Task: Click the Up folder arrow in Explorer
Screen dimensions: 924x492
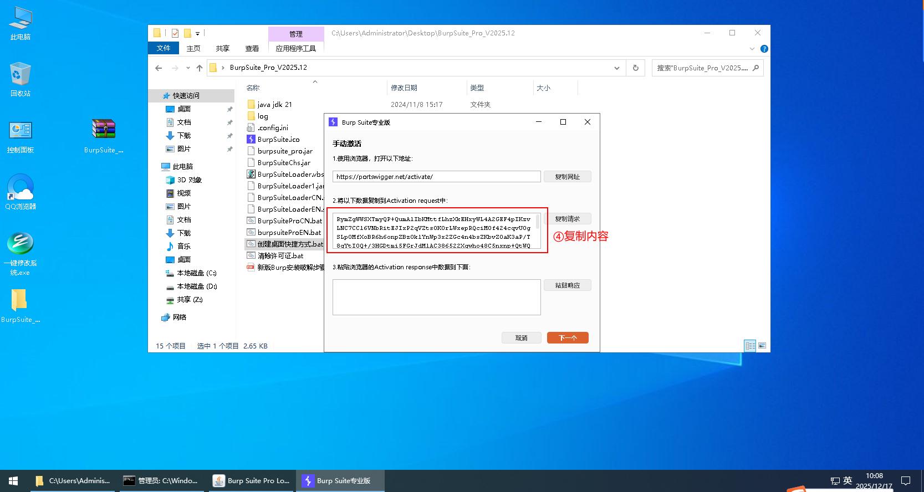Action: 200,68
